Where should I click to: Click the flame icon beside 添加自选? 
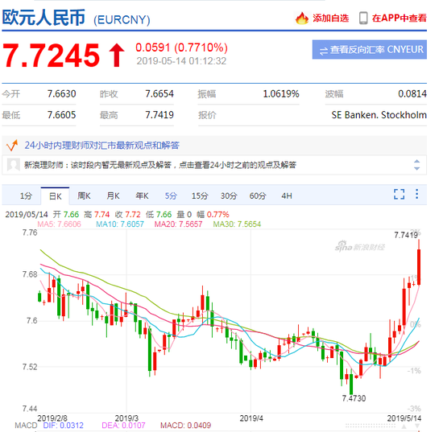point(302,18)
